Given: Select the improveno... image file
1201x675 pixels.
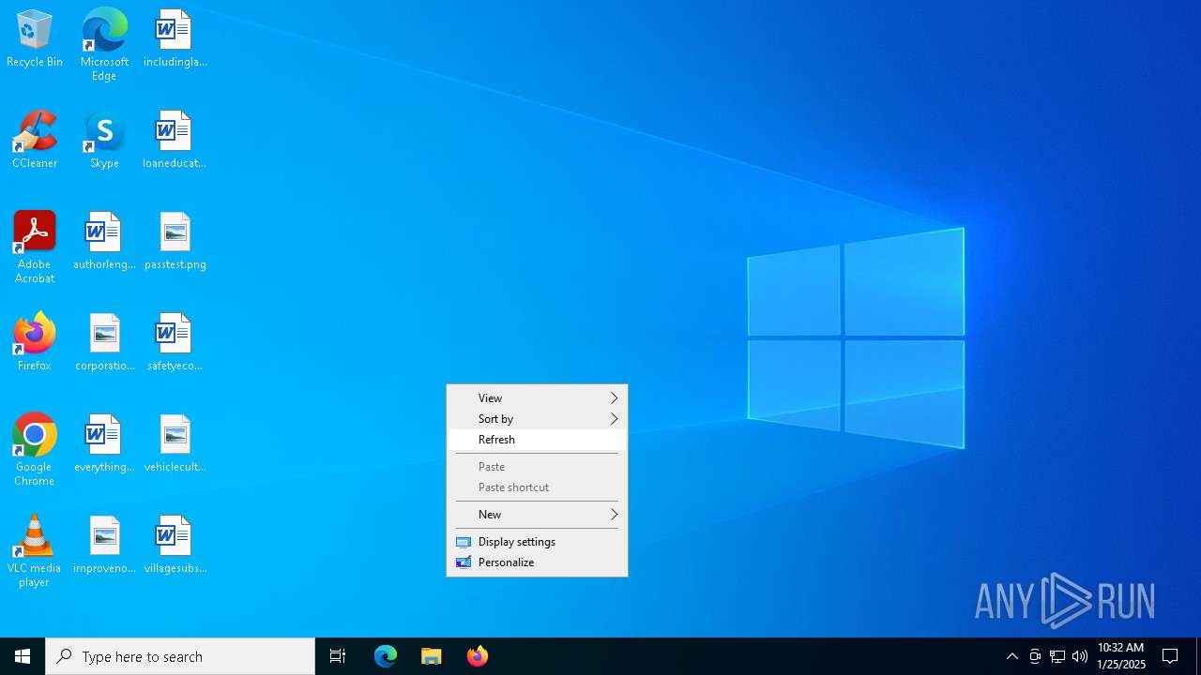Looking at the screenshot, I should [x=104, y=545].
